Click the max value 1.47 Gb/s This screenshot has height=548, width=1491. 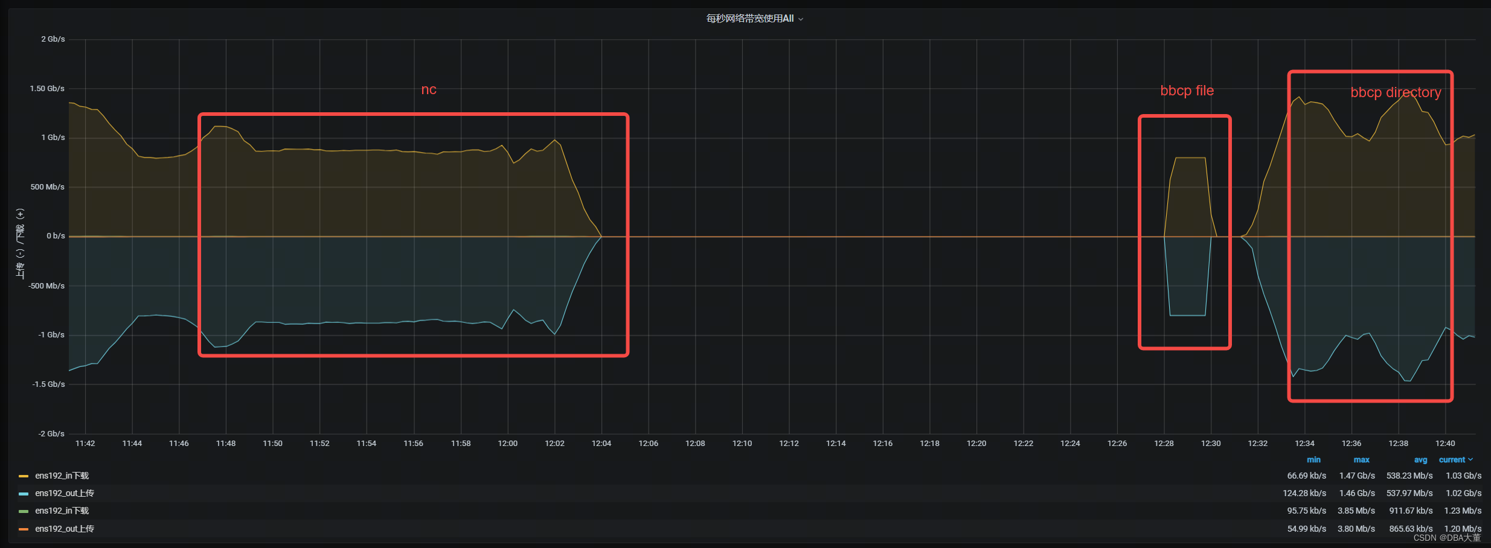click(x=1357, y=476)
